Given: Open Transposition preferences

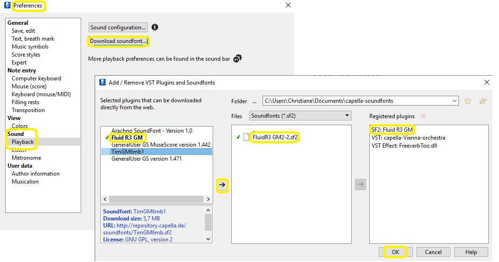Looking at the screenshot, I should pyautogui.click(x=28, y=110).
